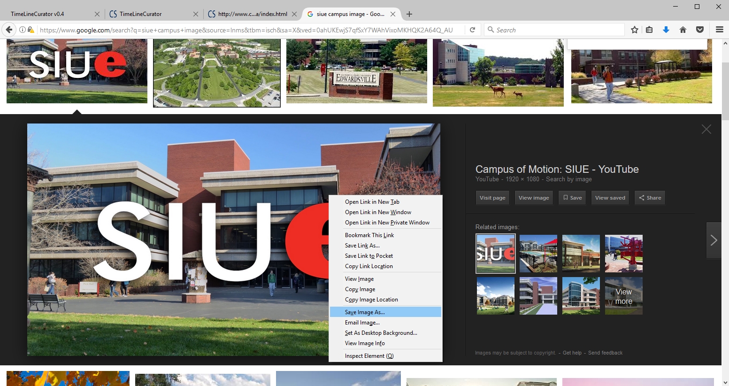Go to the Home page icon
This screenshot has height=386, width=729.
683,30
